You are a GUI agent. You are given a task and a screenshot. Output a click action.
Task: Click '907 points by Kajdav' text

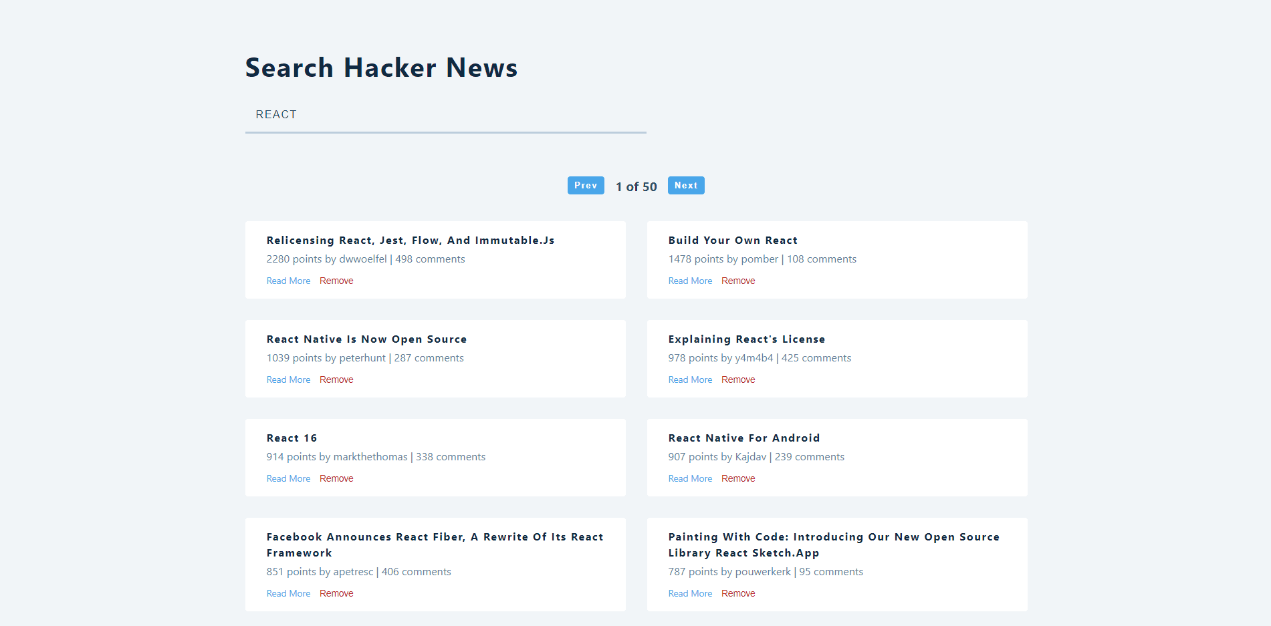pyautogui.click(x=717, y=457)
